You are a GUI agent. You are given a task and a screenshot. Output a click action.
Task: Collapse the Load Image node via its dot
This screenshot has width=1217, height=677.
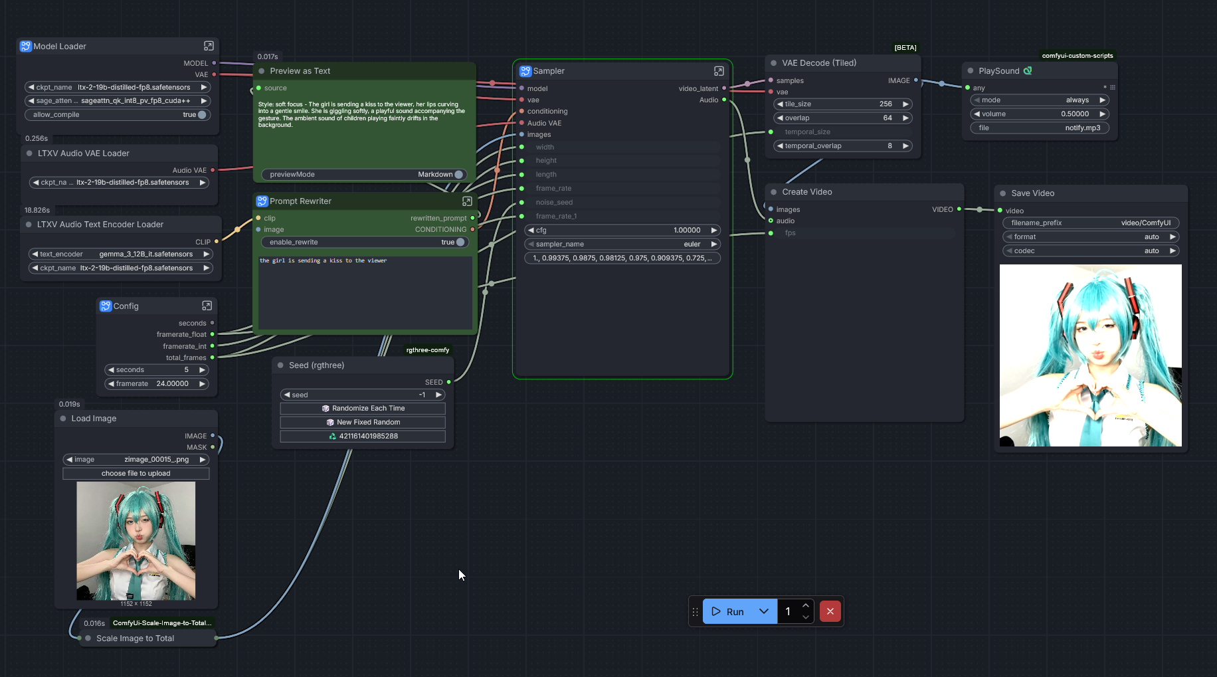[63, 419]
